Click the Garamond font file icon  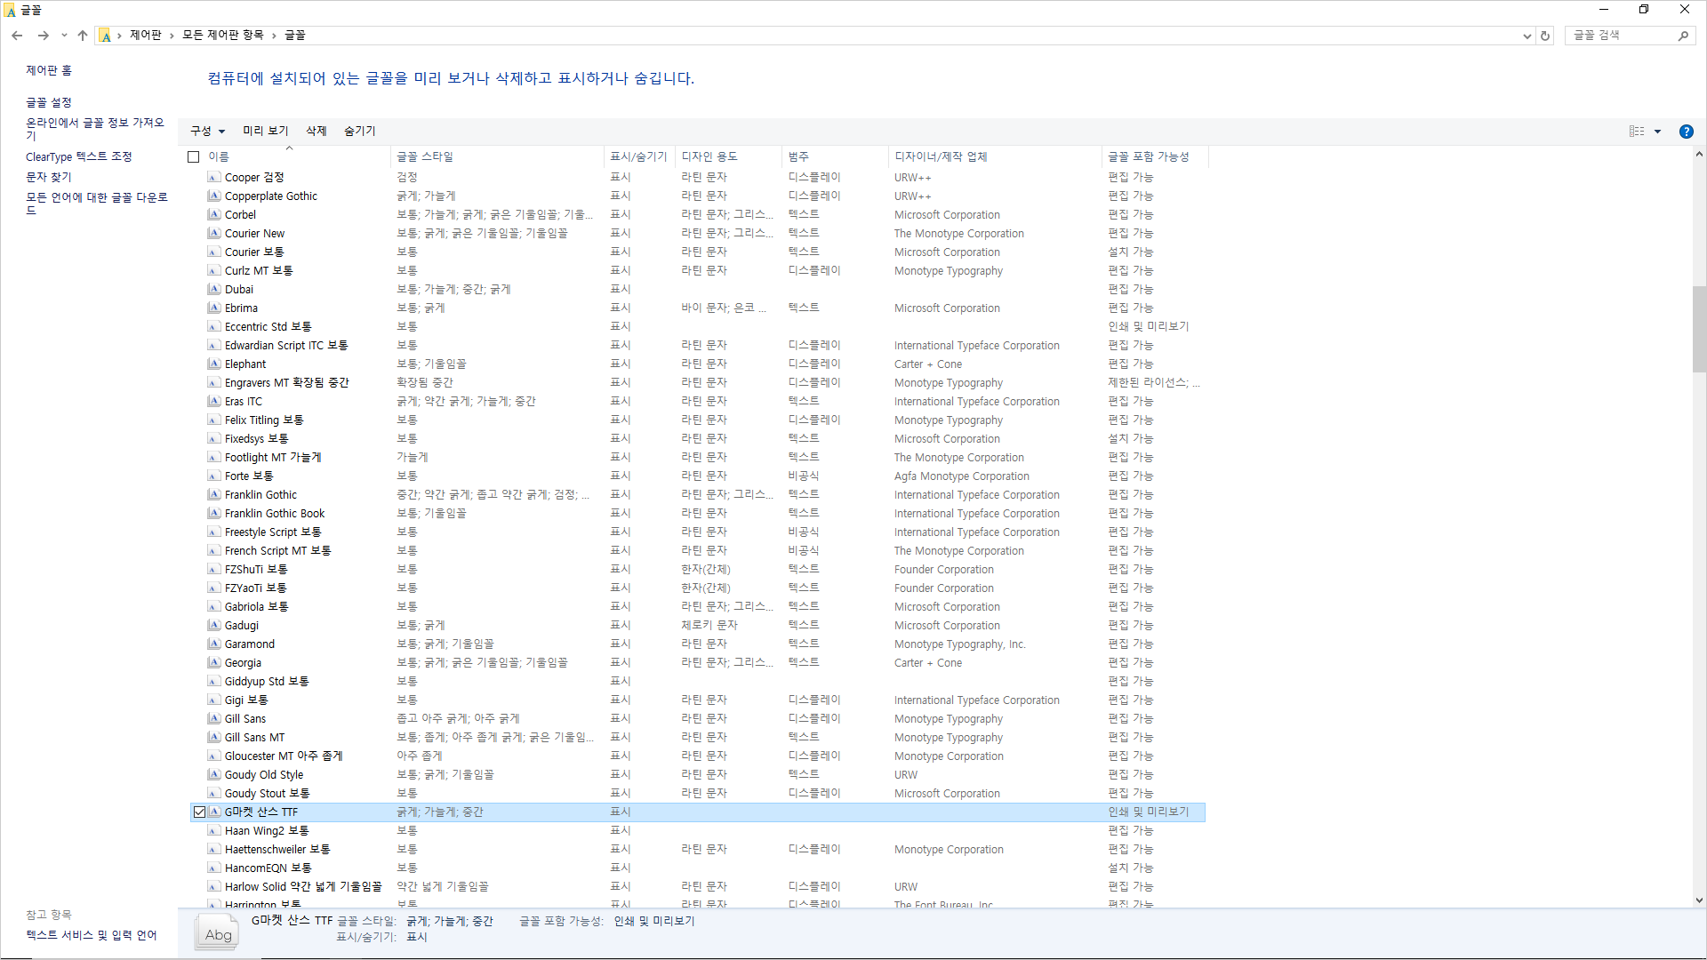tap(214, 644)
